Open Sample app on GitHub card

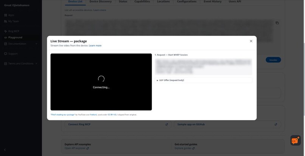227,124
